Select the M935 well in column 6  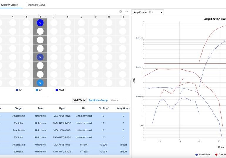click(x=40, y=23)
